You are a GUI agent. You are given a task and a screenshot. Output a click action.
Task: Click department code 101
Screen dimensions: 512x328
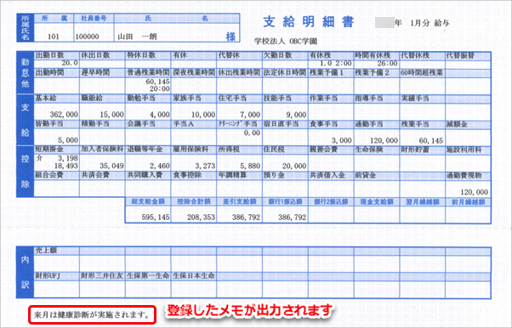pos(54,37)
